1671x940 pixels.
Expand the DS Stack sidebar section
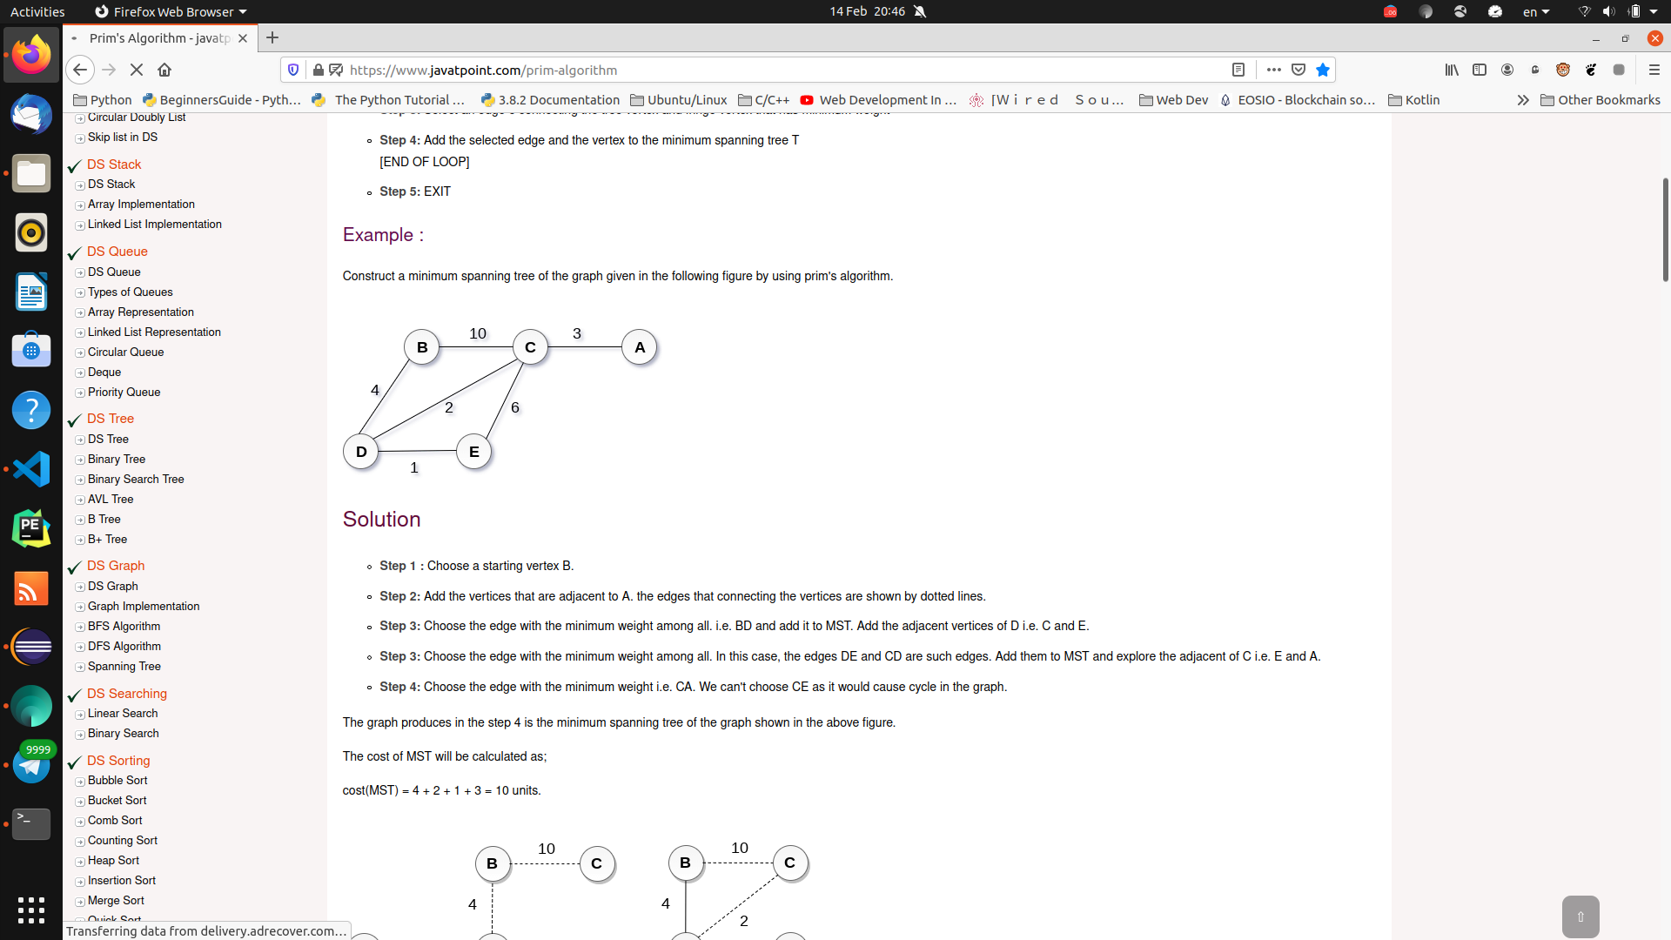click(x=114, y=163)
